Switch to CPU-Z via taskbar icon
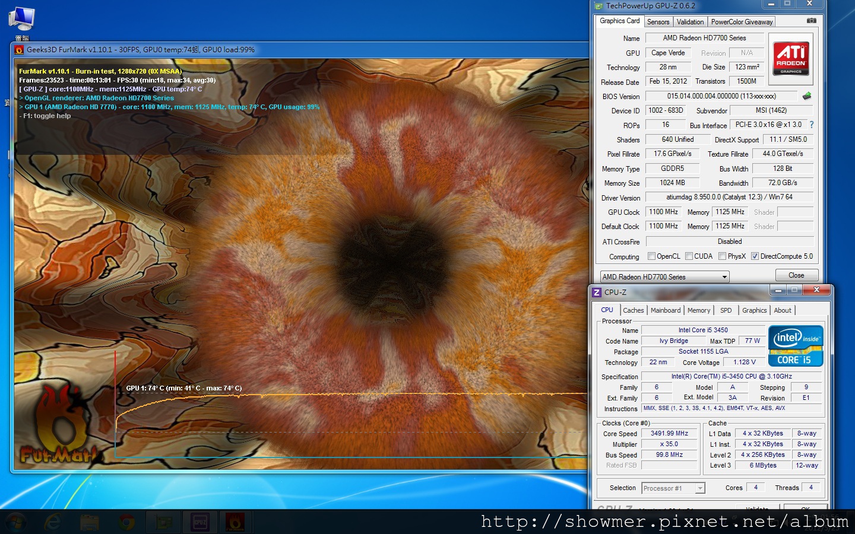 click(x=200, y=522)
